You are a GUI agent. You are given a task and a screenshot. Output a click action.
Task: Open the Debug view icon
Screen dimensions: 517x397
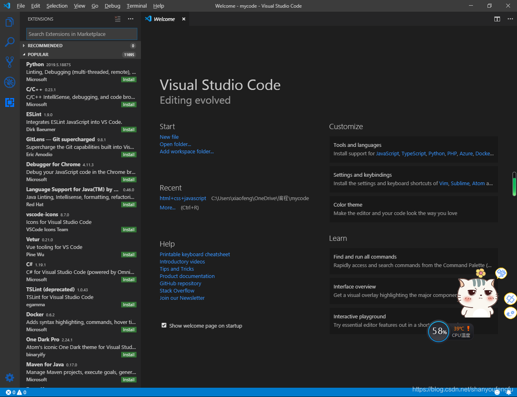coord(10,82)
